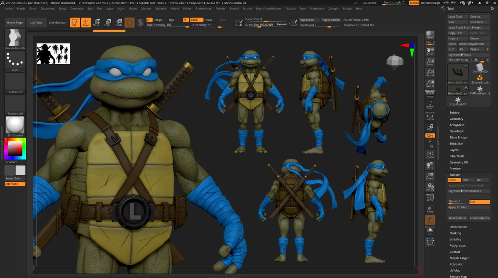Click the Rotate icon in right shelf
This screenshot has height=278, width=498.
pos(430,187)
